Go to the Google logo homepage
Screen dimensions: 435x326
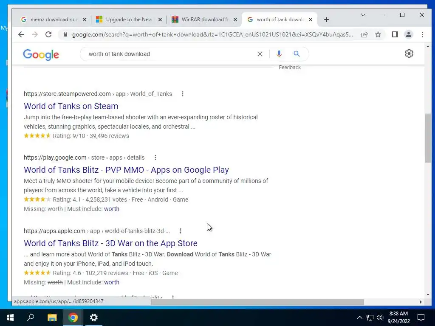(41, 55)
